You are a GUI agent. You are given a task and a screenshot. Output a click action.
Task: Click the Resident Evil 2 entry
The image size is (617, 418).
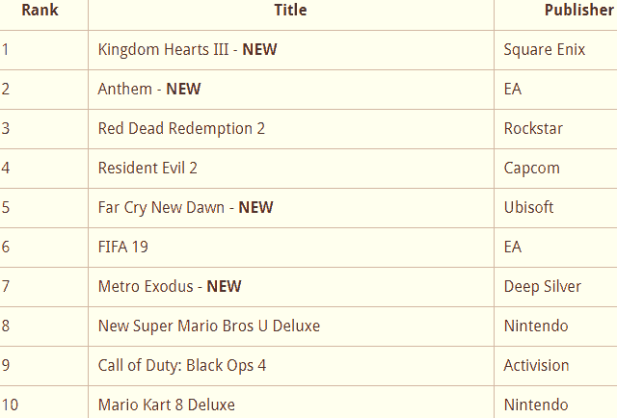[x=148, y=169]
